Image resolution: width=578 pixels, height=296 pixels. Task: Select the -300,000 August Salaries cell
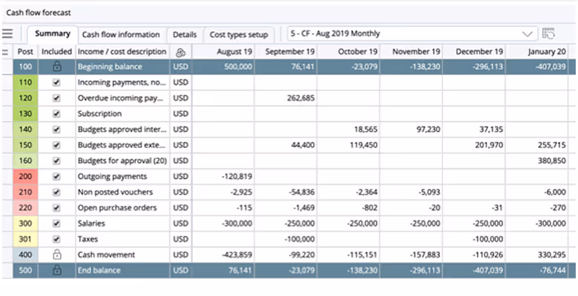tap(223, 223)
